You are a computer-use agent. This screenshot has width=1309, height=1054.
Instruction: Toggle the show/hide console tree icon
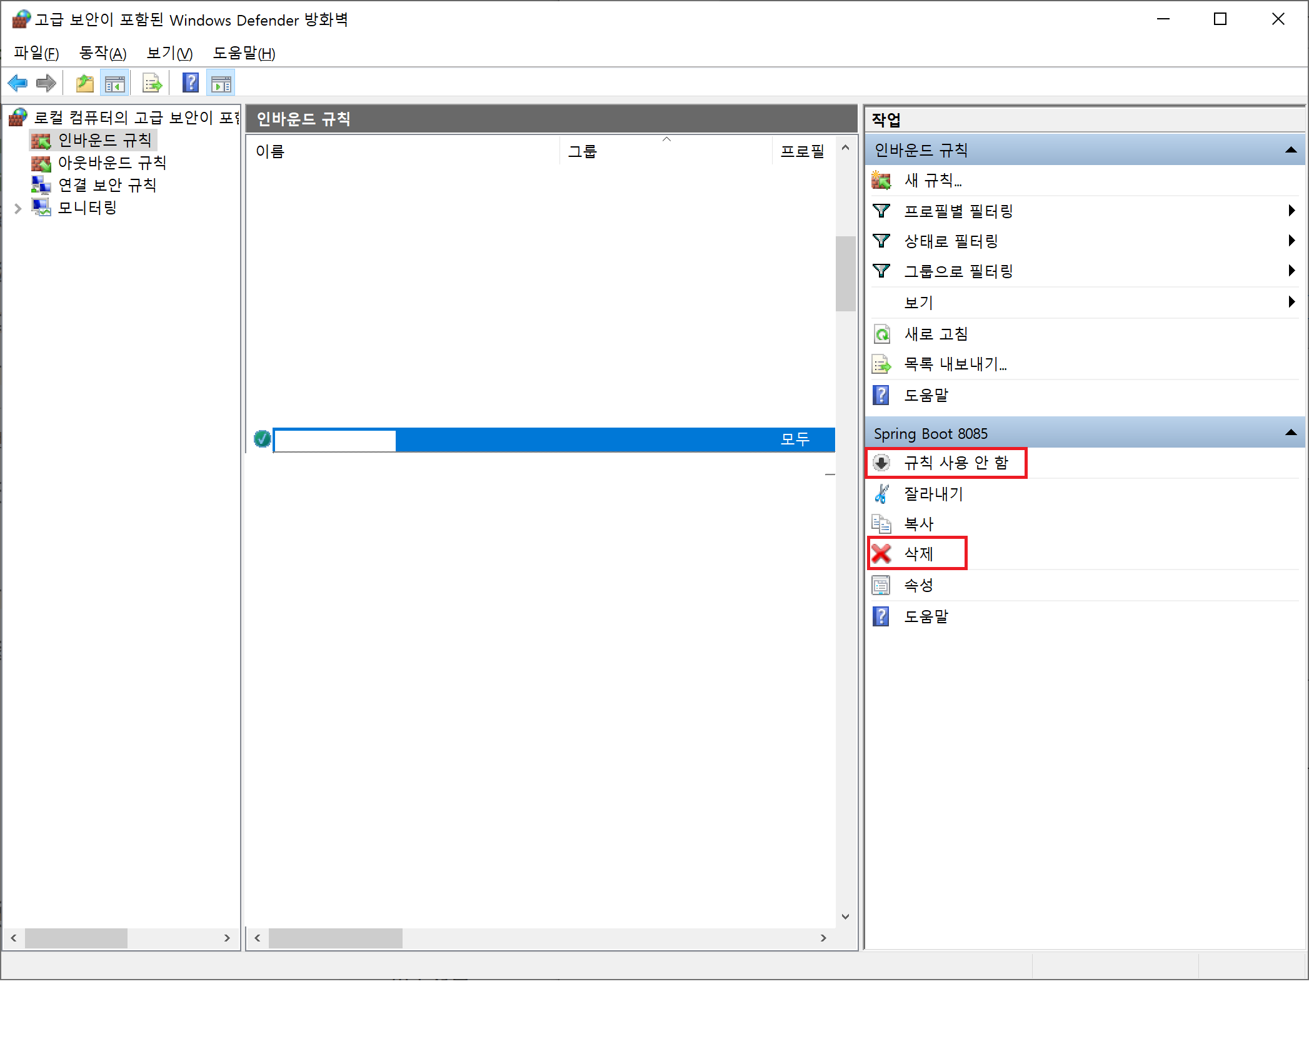tap(115, 83)
